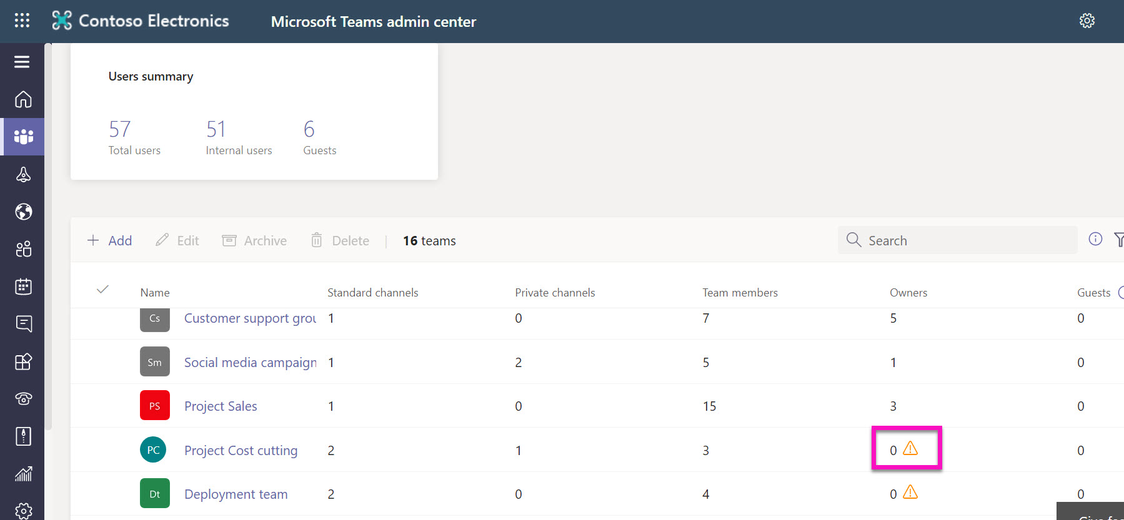1124x520 pixels.
Task: Click the Dt avatar for Deployment team
Action: coord(154,494)
